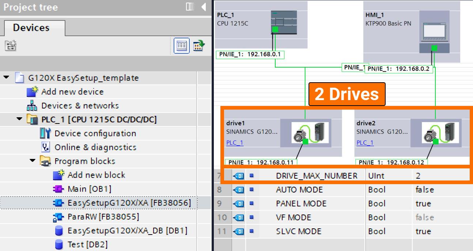Click the green PROFINET port on PLC_1
Viewport: 473px width, 251px height.
275,30
